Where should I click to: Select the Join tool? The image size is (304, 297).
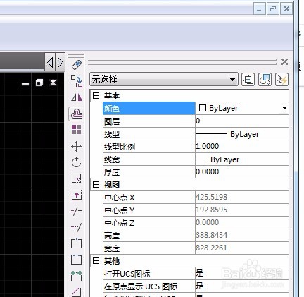tap(77, 276)
